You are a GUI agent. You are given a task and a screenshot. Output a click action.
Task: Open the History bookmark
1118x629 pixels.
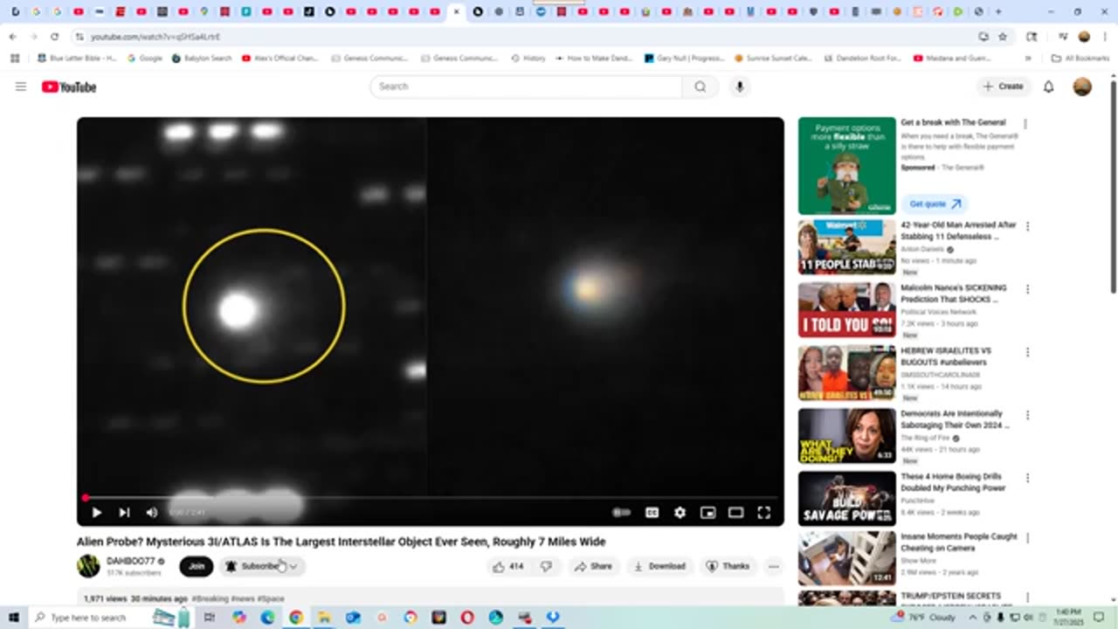pos(528,59)
